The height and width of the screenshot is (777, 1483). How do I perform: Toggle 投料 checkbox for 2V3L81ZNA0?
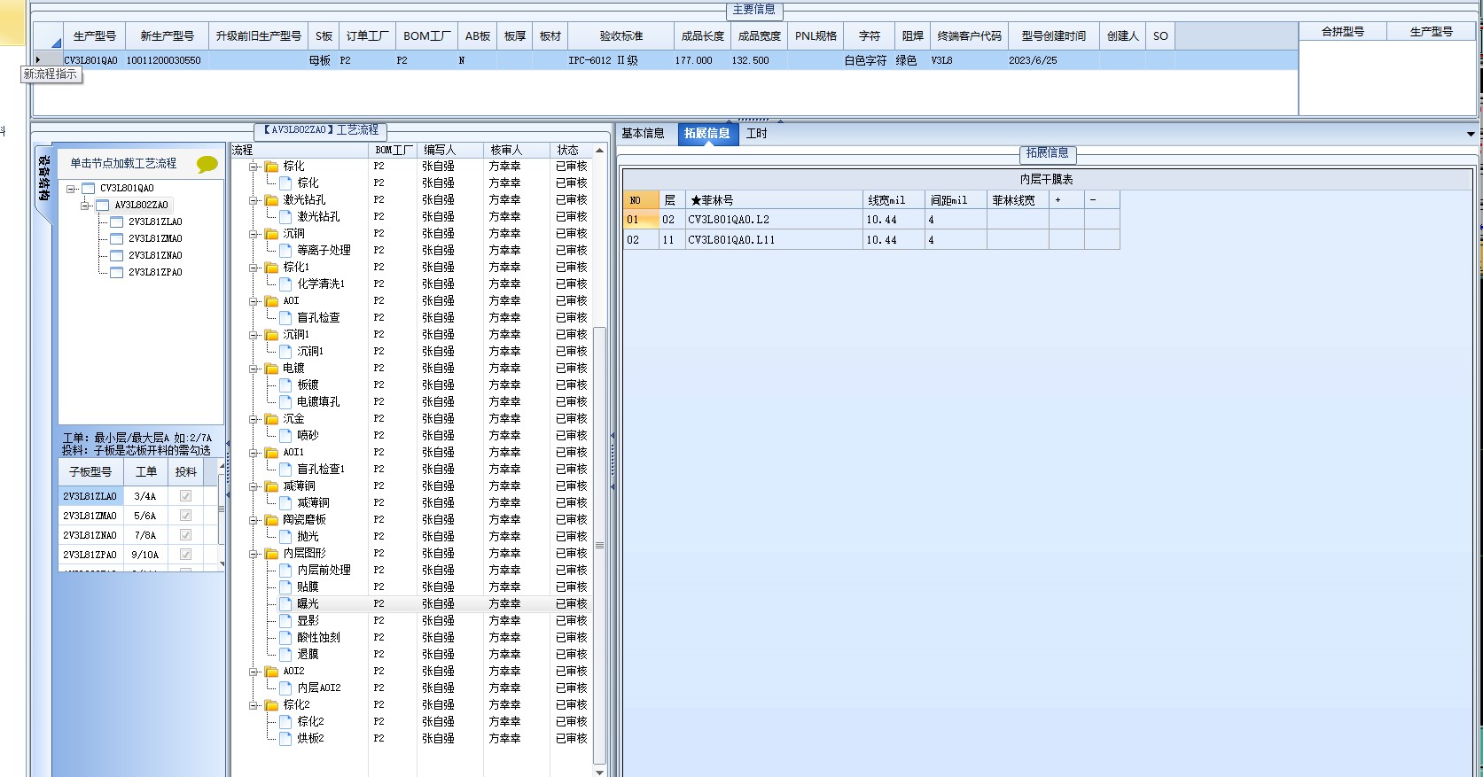(185, 535)
